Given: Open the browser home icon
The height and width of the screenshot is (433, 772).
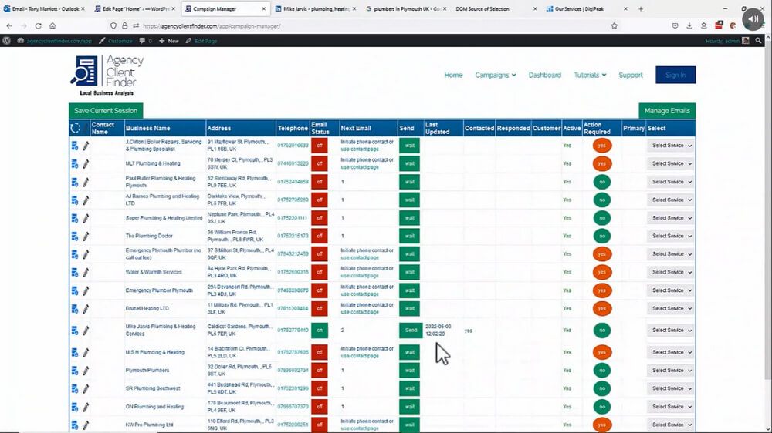Looking at the screenshot, I should [52, 25].
